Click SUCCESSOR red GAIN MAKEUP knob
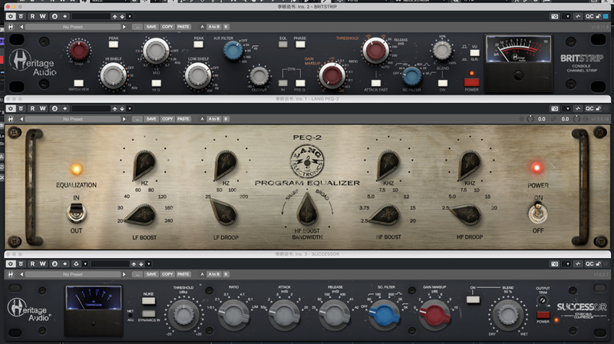 pyautogui.click(x=434, y=315)
